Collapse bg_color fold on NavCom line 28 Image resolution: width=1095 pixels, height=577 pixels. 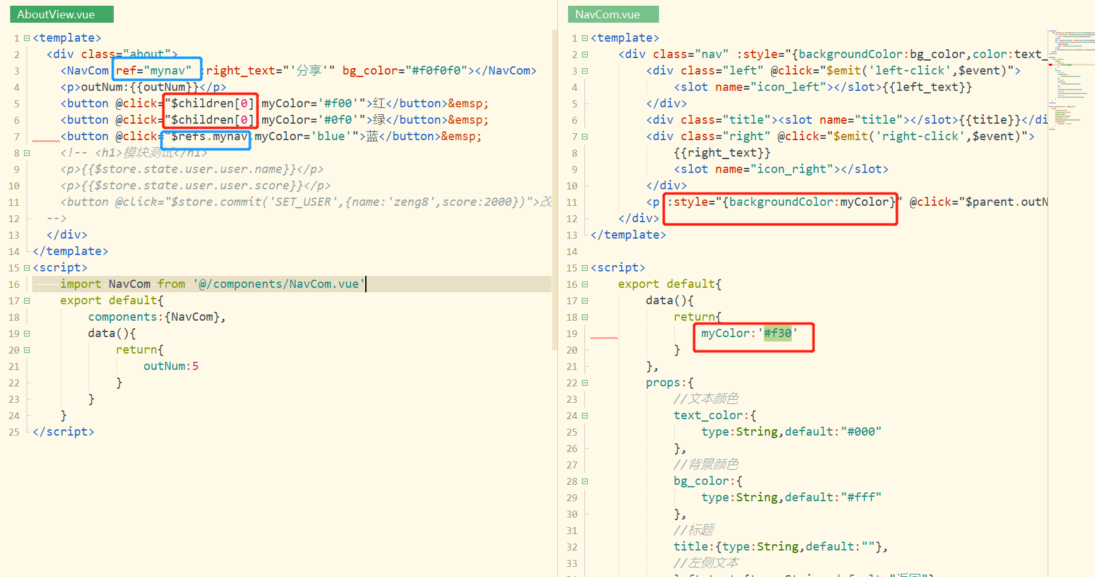coord(584,481)
